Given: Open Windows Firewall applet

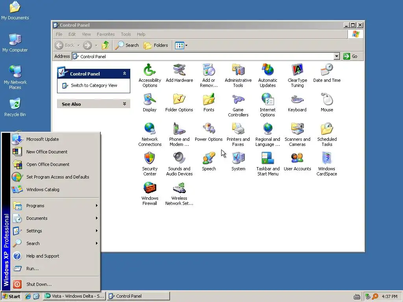Looking at the screenshot, I should point(150,193).
